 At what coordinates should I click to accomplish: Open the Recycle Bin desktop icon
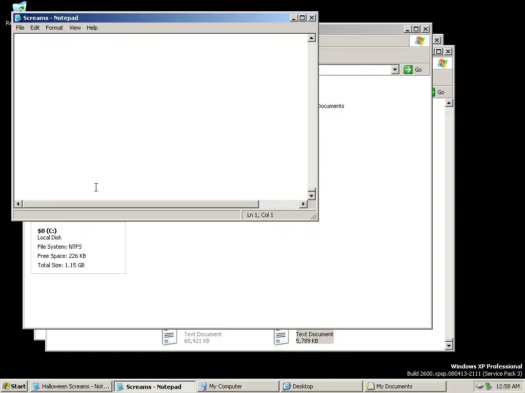click(19, 7)
